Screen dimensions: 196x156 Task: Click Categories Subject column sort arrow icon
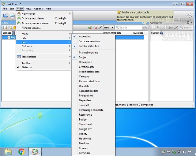point(162,33)
